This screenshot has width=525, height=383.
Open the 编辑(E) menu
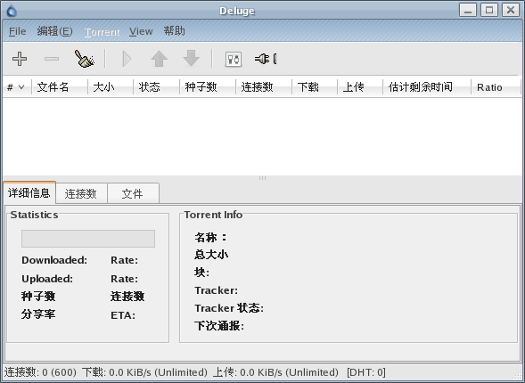point(55,31)
